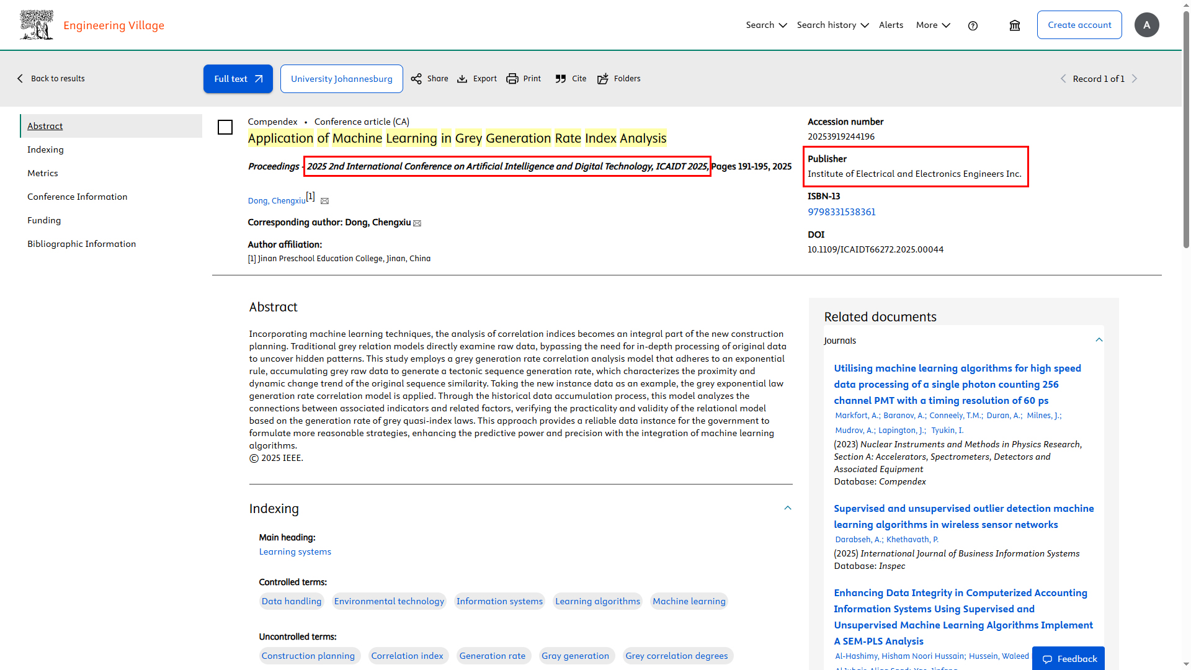Click the Machine learning controlled term
The height and width of the screenshot is (670, 1191).
(689, 601)
